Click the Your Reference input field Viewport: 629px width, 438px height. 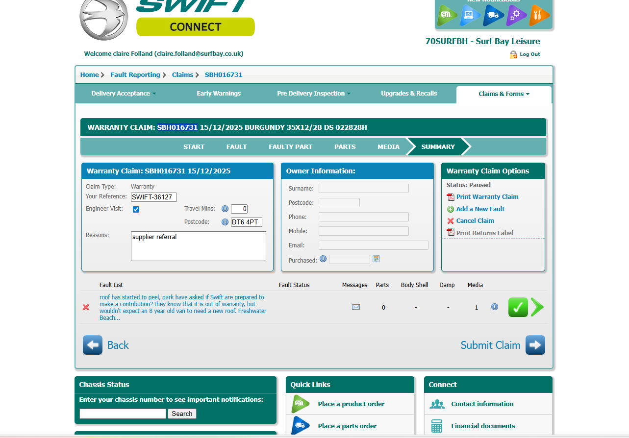154,197
